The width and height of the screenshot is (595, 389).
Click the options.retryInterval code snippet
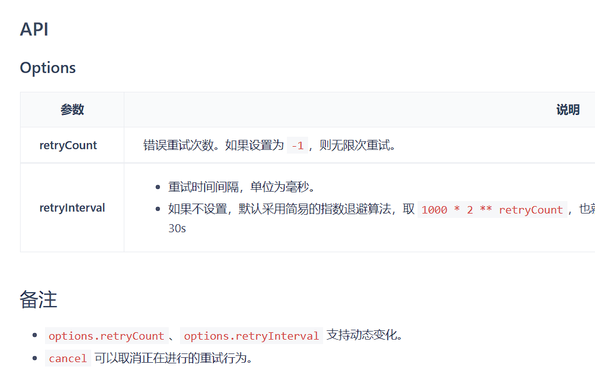point(251,335)
